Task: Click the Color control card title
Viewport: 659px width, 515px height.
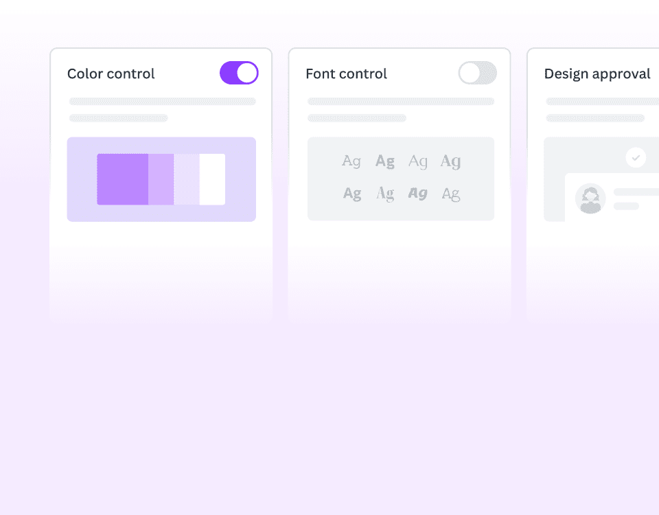Action: tap(111, 73)
